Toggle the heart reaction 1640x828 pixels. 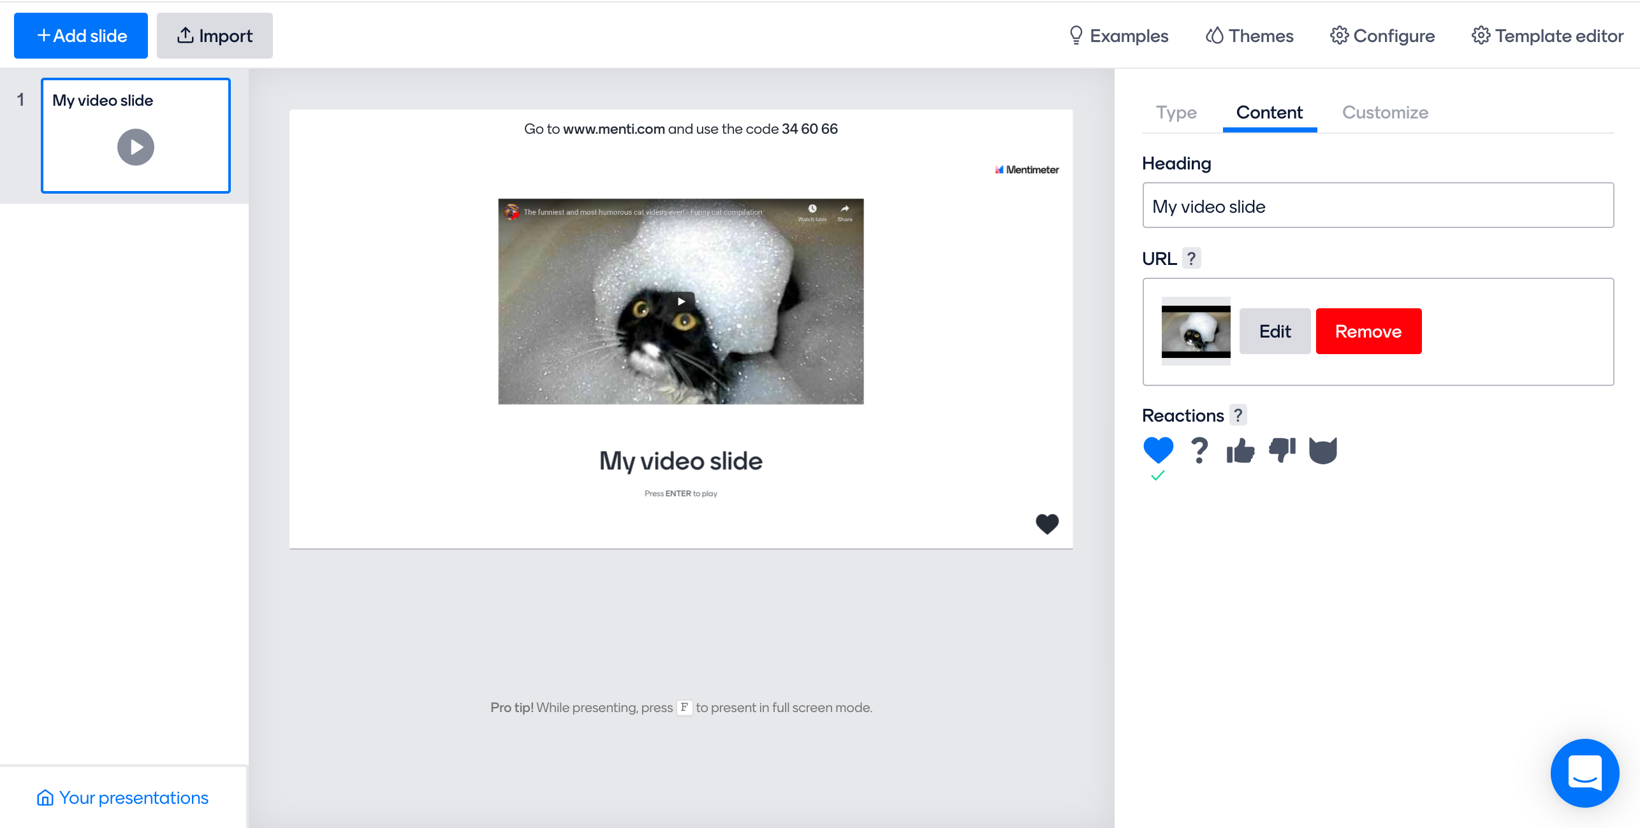[x=1158, y=450]
